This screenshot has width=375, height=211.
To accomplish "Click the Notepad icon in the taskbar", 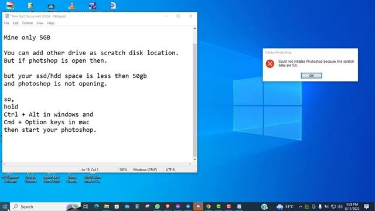I will coord(239,206).
